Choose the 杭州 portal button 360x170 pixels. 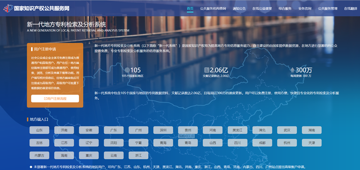point(287,143)
